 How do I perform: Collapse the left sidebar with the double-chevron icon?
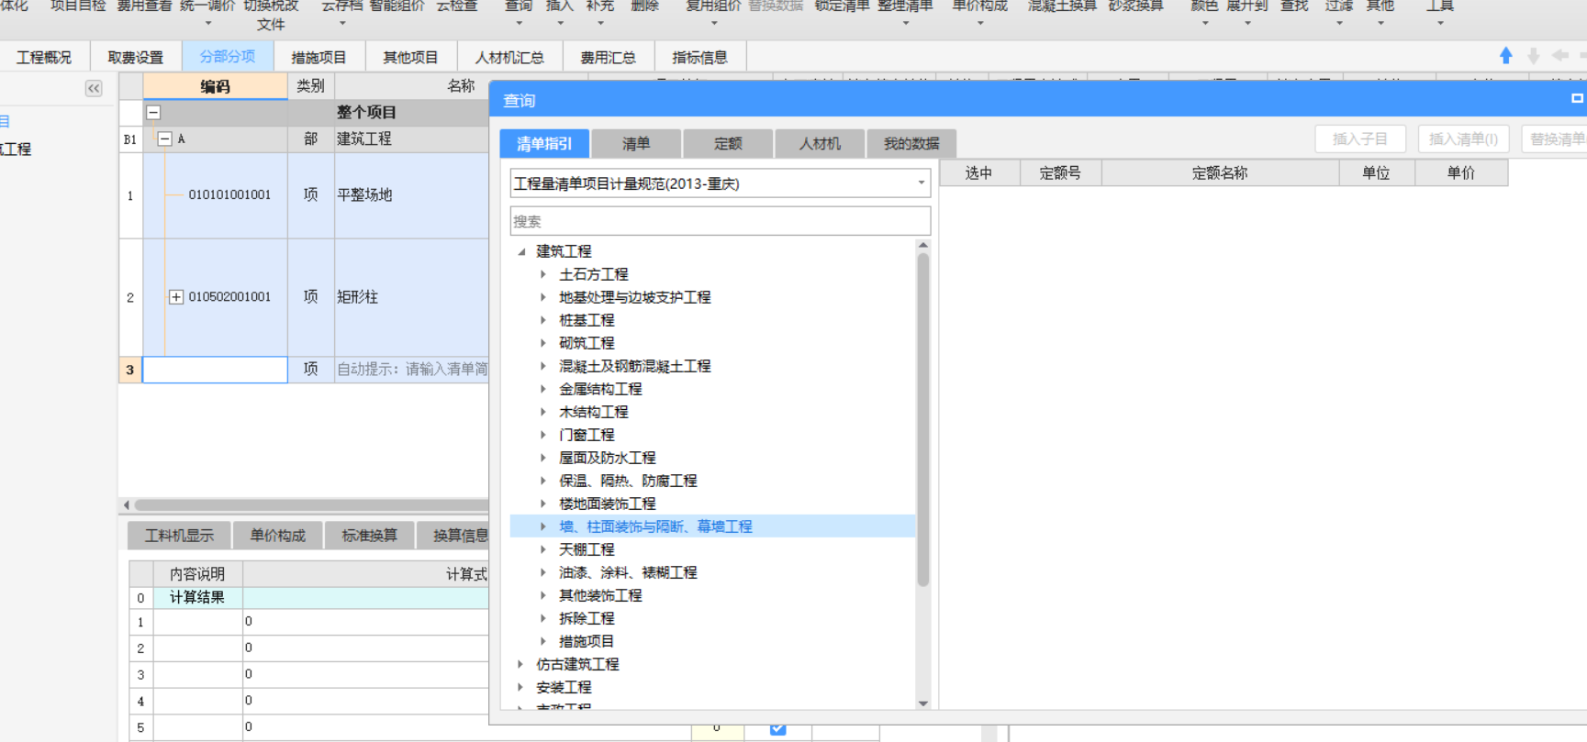point(94,88)
